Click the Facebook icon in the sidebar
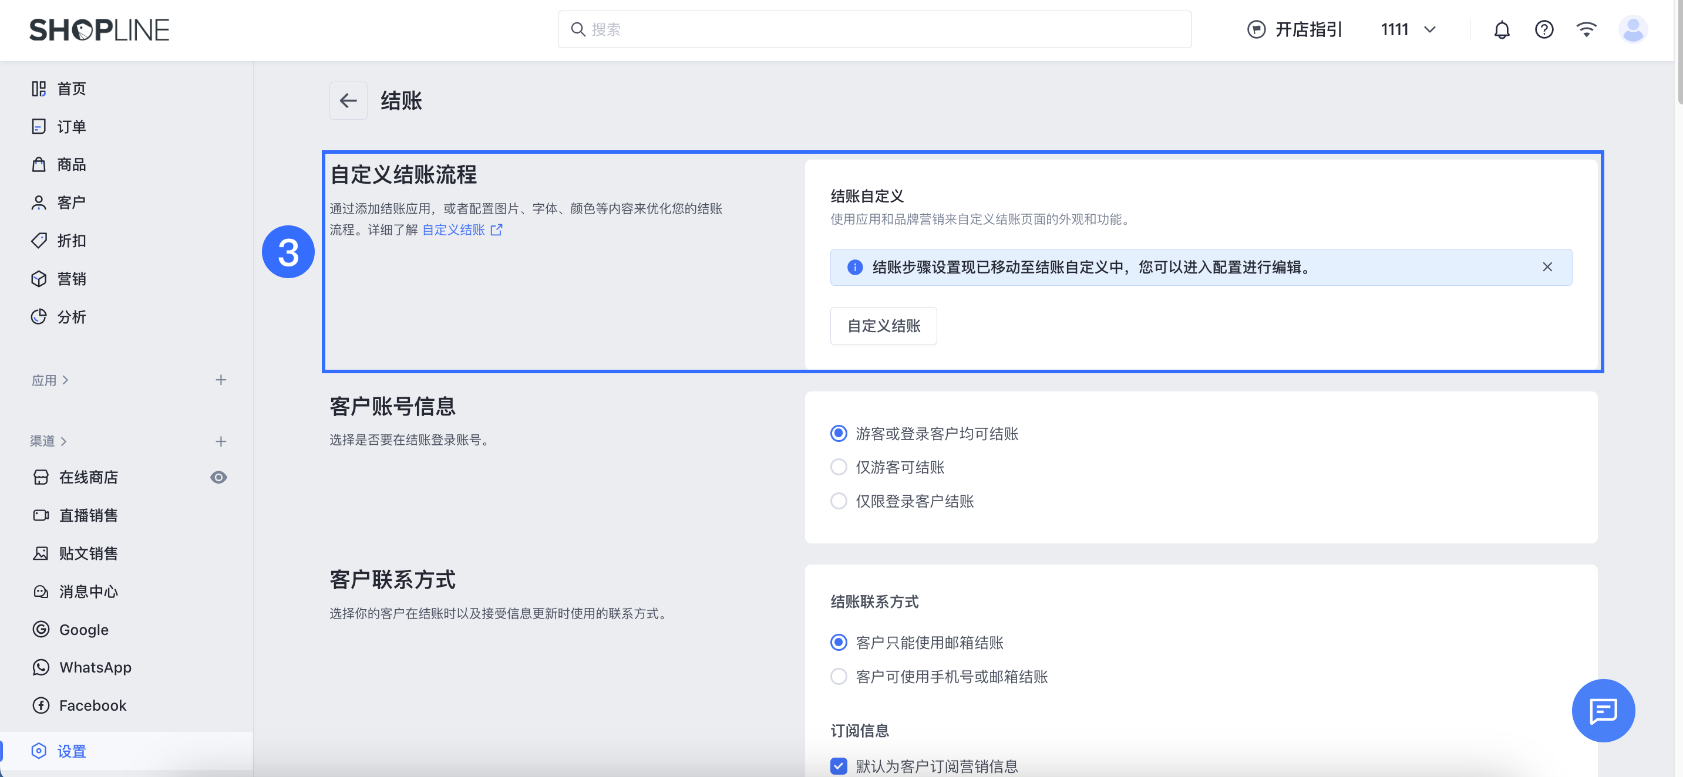The width and height of the screenshot is (1683, 777). 41,705
